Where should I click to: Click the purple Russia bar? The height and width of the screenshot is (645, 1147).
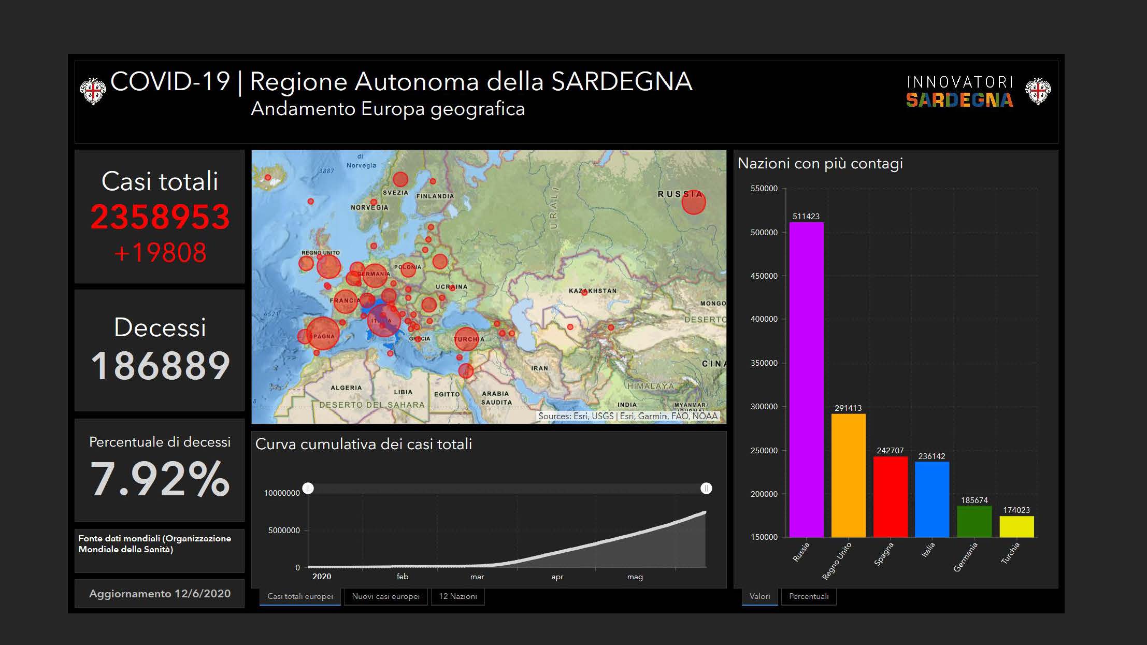pos(806,379)
